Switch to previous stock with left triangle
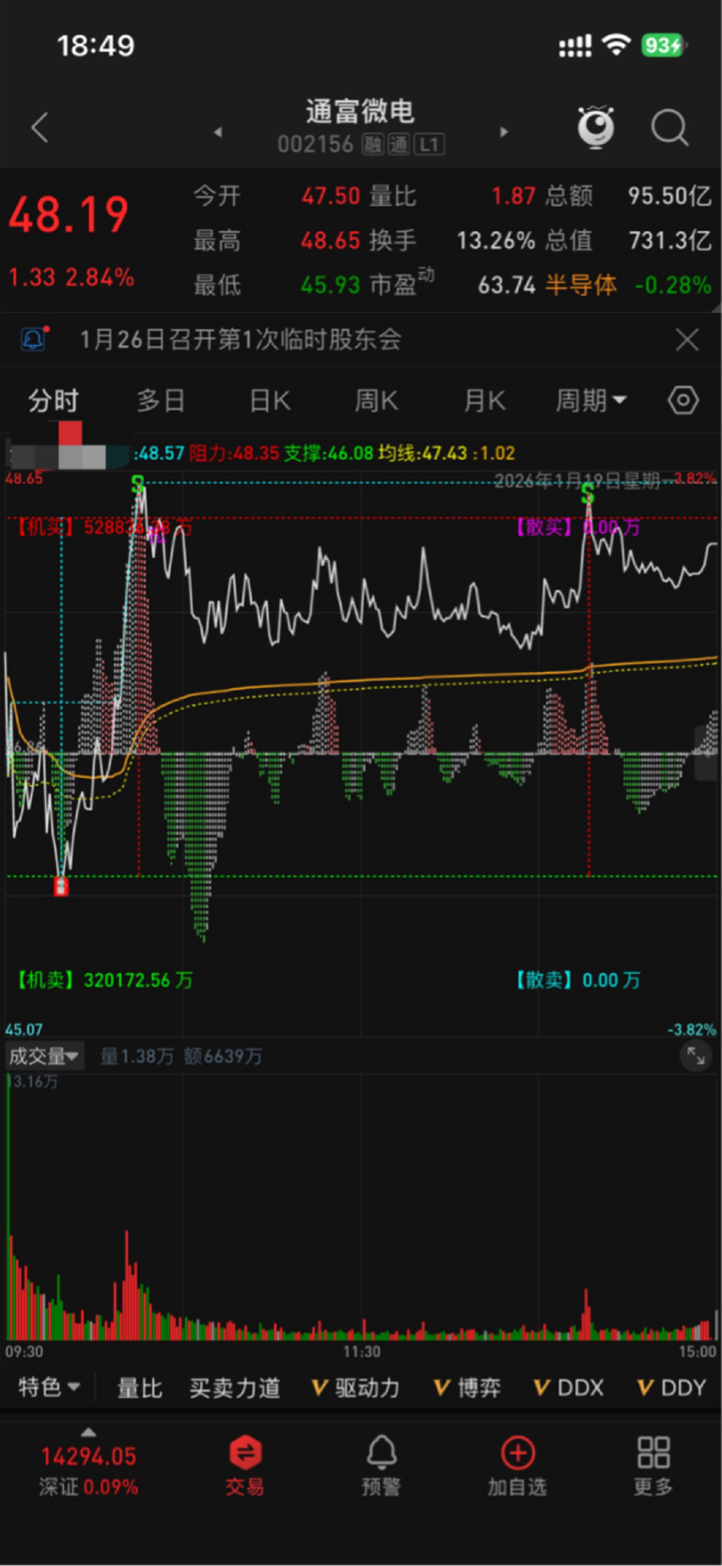This screenshot has width=722, height=1566. (x=218, y=132)
